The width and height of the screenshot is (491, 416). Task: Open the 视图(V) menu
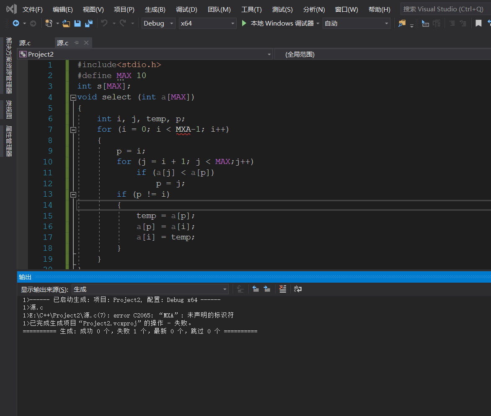(93, 9)
